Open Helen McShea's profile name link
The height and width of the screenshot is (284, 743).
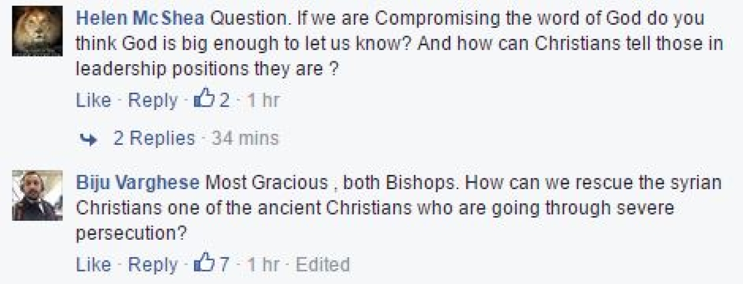(x=140, y=19)
